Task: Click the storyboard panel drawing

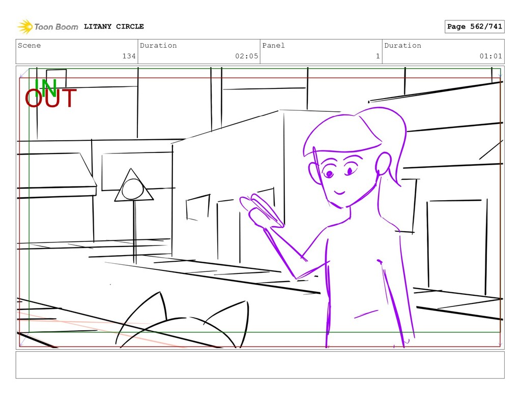Action: [260, 207]
